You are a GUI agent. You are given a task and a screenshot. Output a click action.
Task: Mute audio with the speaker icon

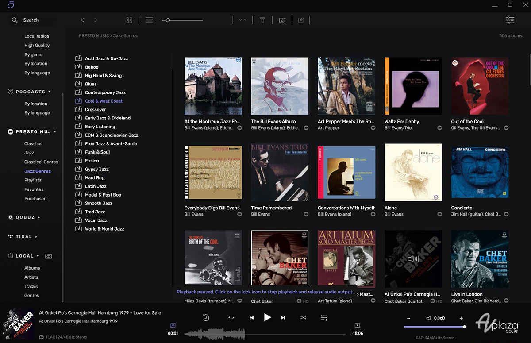(428, 318)
